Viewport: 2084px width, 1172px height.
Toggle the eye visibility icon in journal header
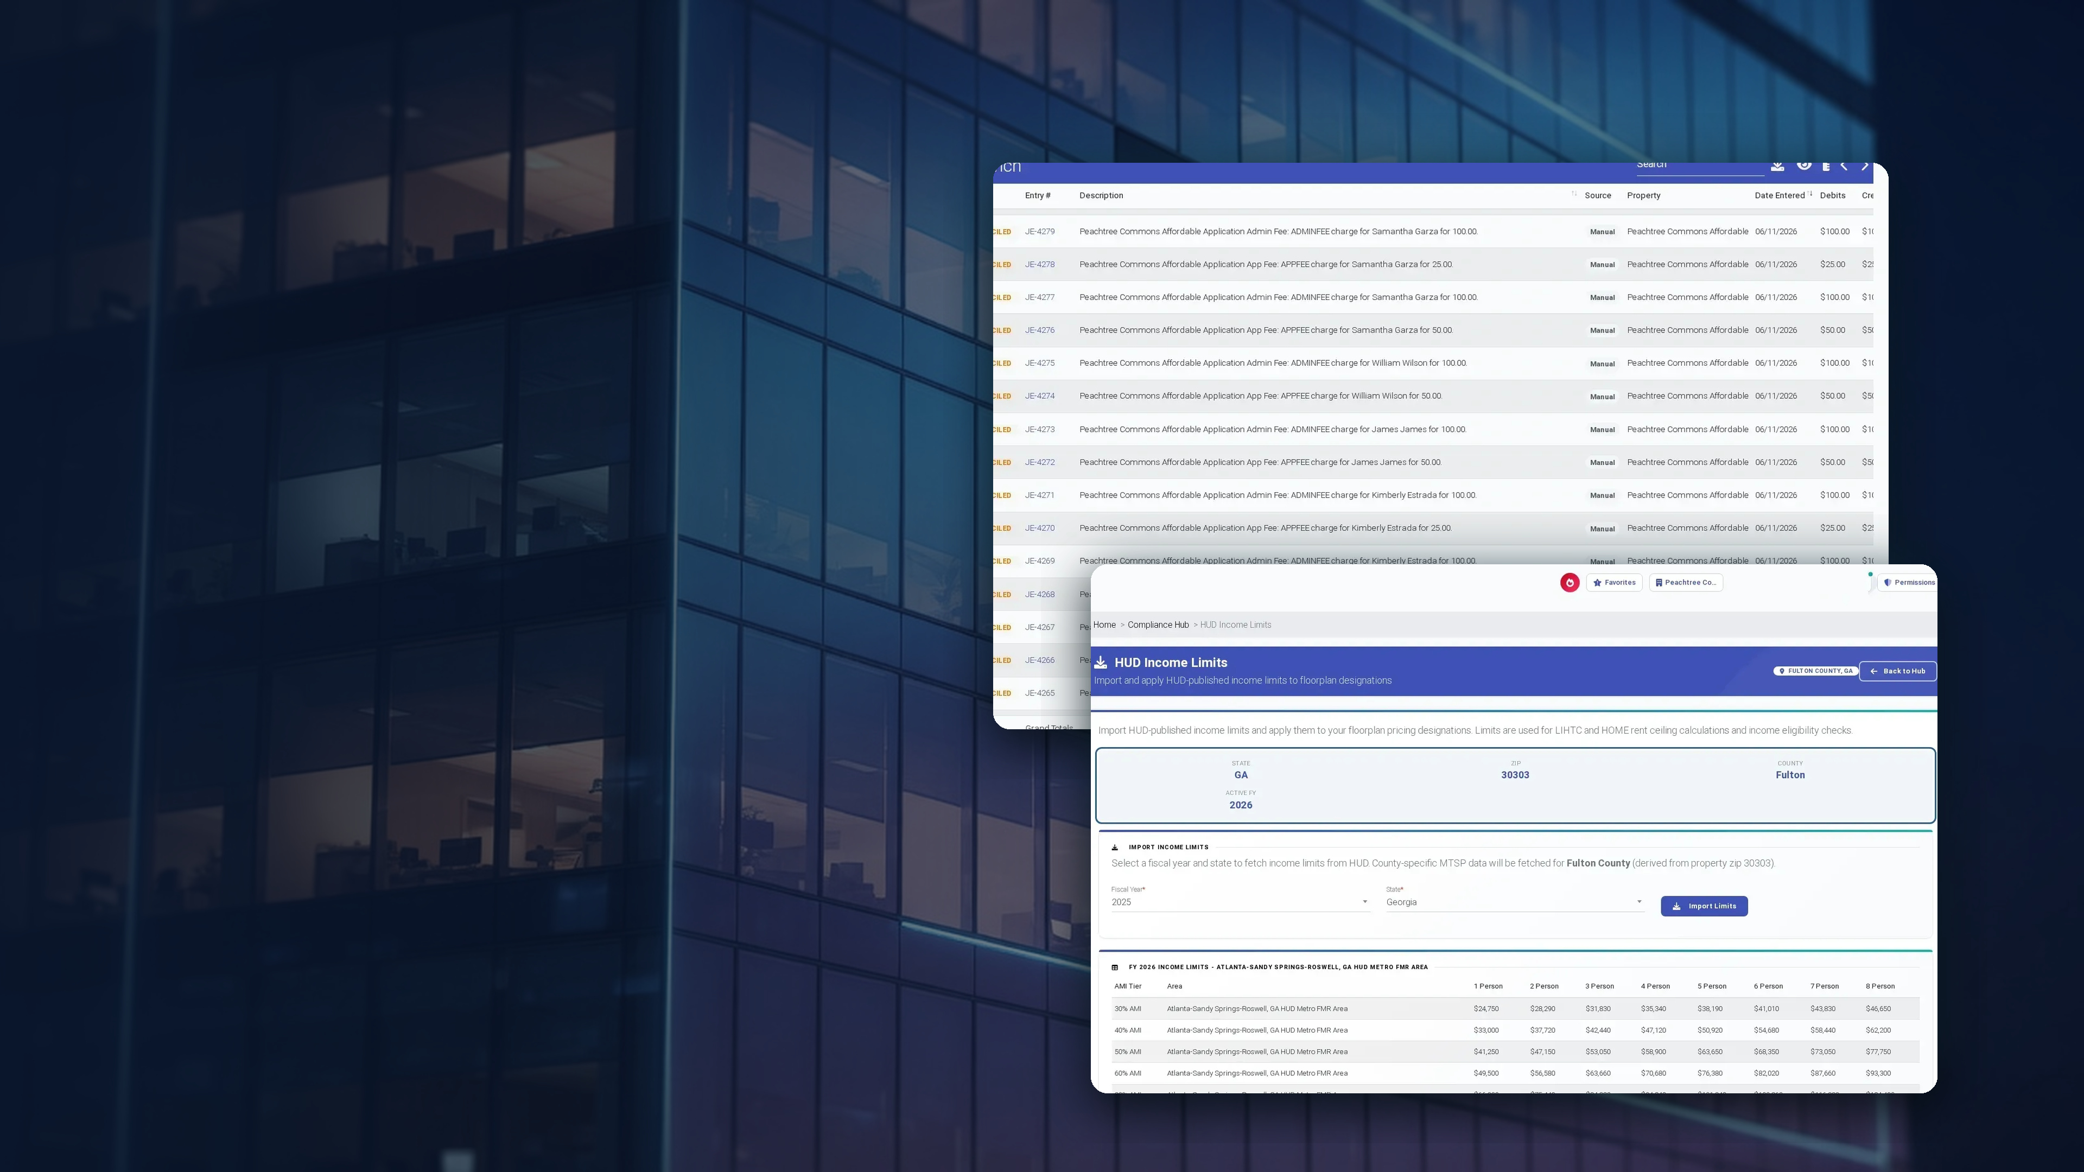point(1804,165)
